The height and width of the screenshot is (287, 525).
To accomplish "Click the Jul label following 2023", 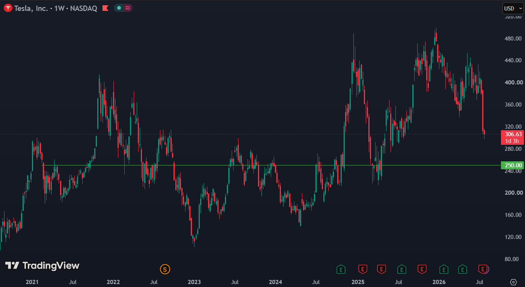I will (235, 282).
